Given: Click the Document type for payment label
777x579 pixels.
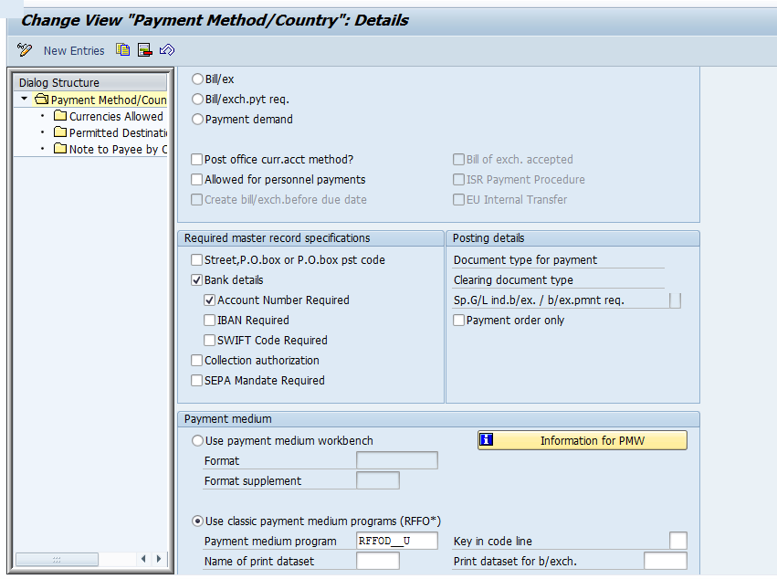Looking at the screenshot, I should [525, 259].
